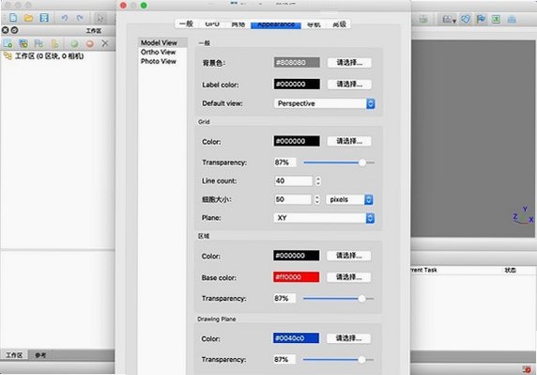Viewport: 537px width, 375px height.
Task: Click the Grid Transparency slider
Action: click(x=339, y=163)
